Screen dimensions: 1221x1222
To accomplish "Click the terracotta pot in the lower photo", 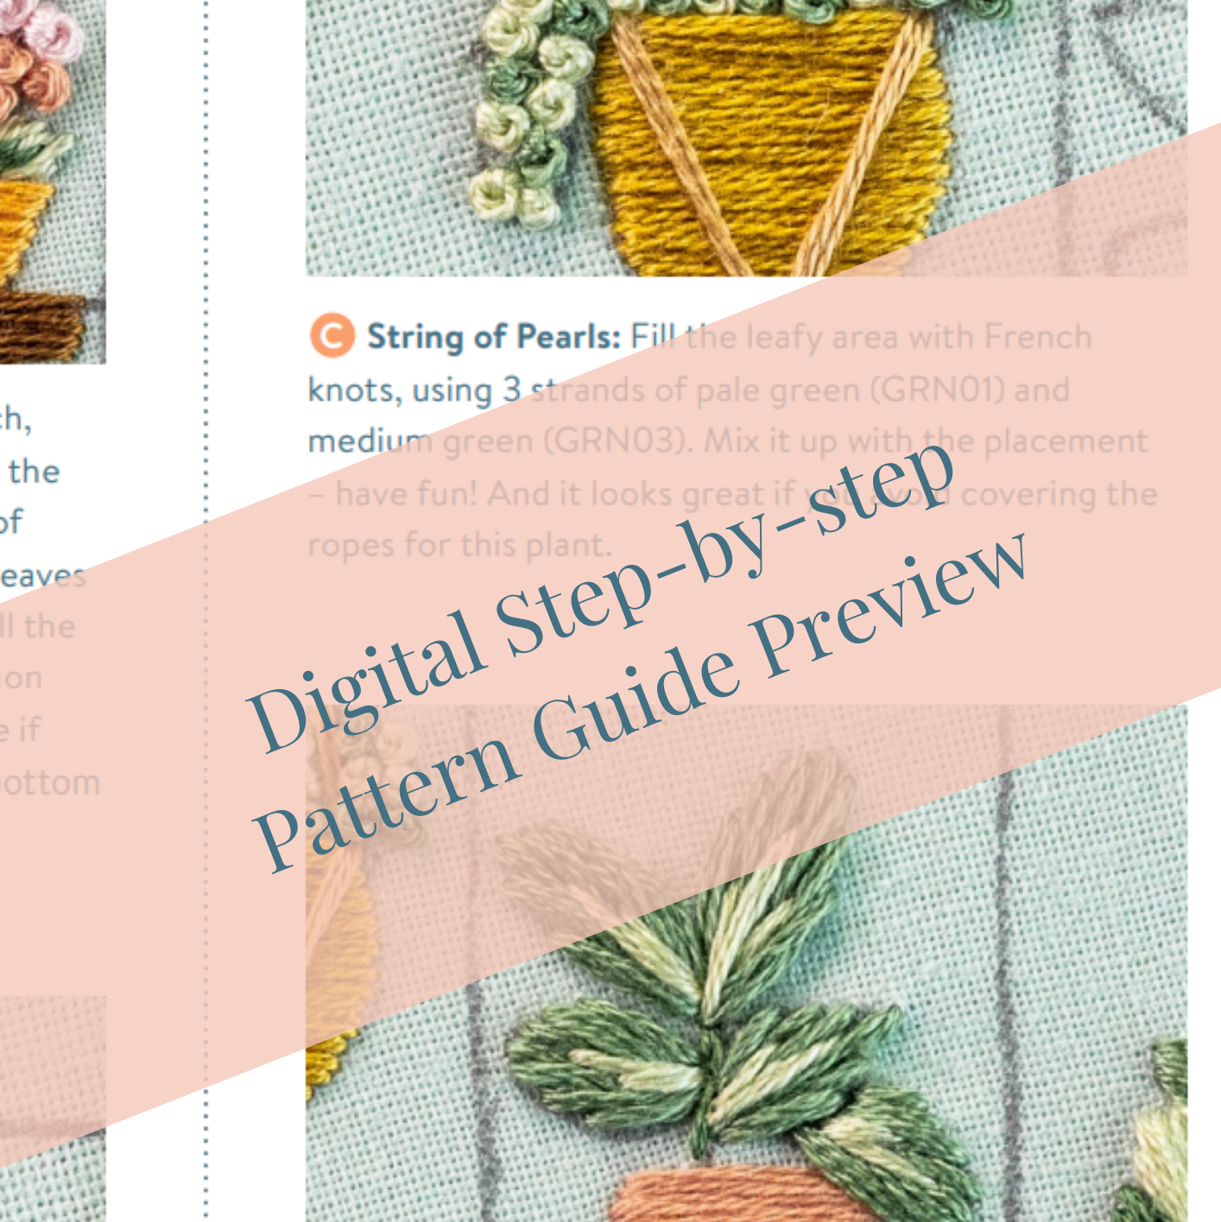I will 725,1194.
